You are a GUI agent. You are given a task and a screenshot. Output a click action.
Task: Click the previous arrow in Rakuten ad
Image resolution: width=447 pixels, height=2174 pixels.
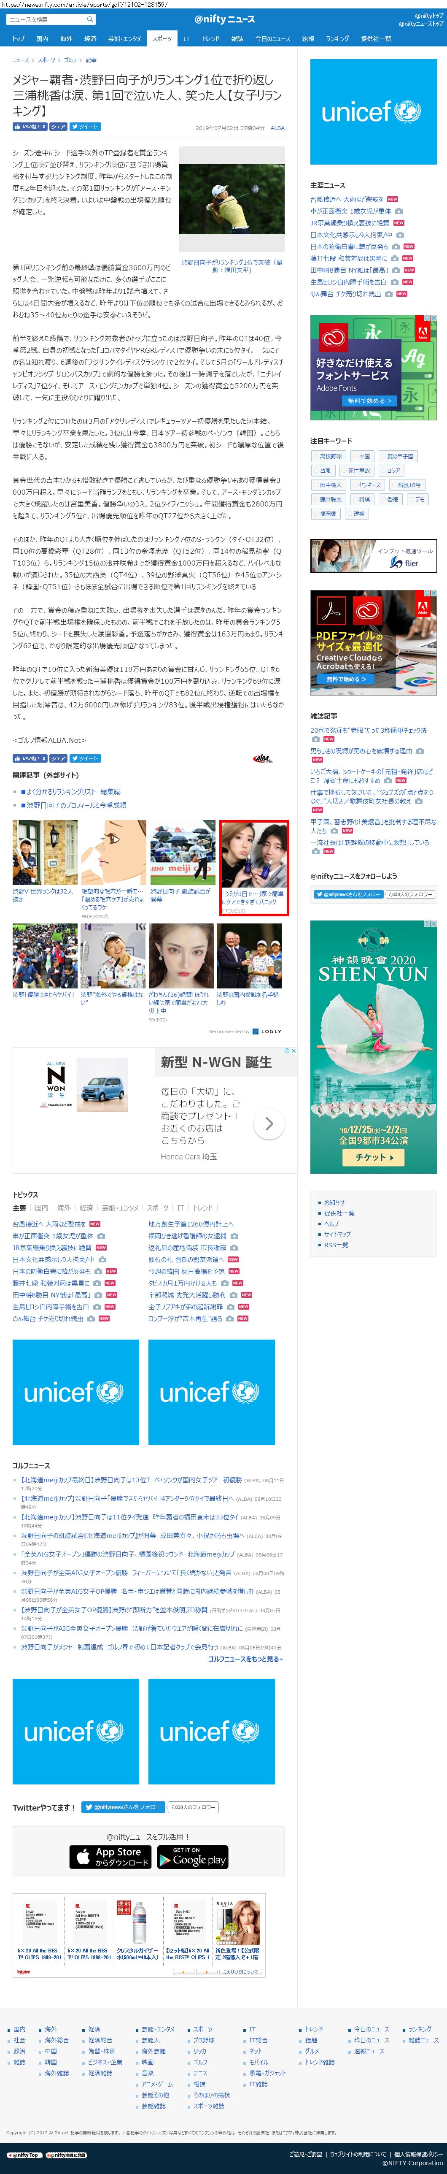pyautogui.click(x=185, y=1972)
